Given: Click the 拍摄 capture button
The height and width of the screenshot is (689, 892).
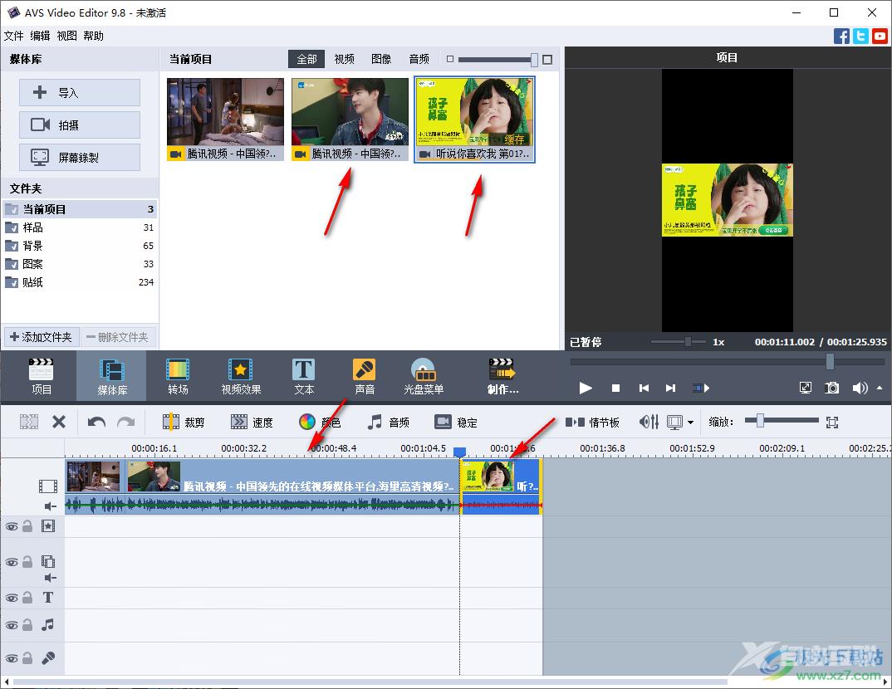Looking at the screenshot, I should [x=80, y=125].
